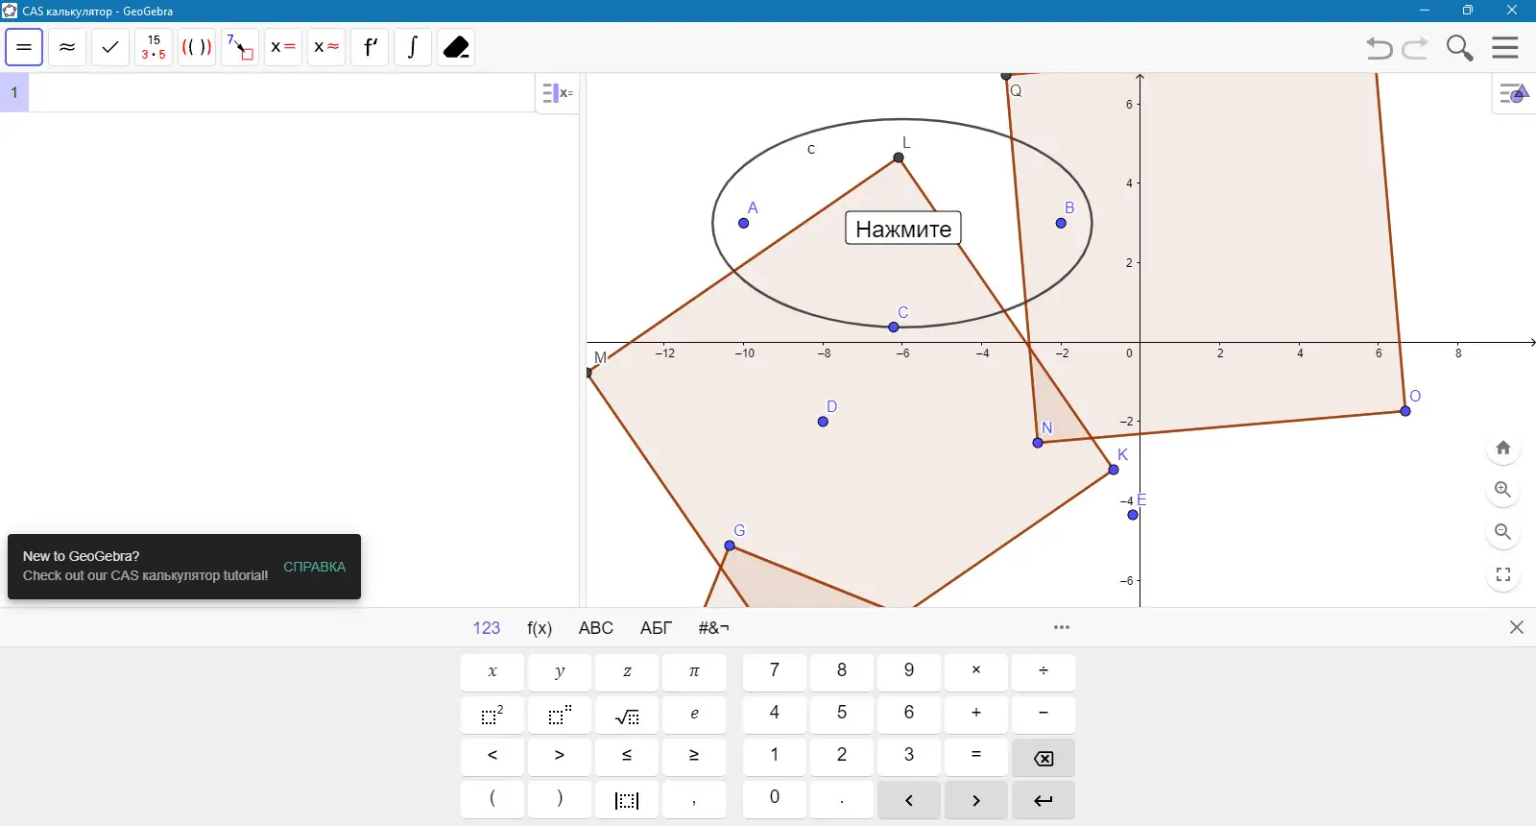Image resolution: width=1536 pixels, height=826 pixels.
Task: Select the Integral tool
Action: [413, 47]
